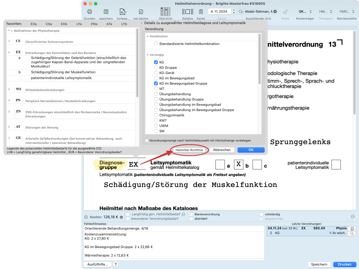Expand the ZN ZNS-Erkrankungen group
Screen dimensions: 359x269
tap(9, 111)
